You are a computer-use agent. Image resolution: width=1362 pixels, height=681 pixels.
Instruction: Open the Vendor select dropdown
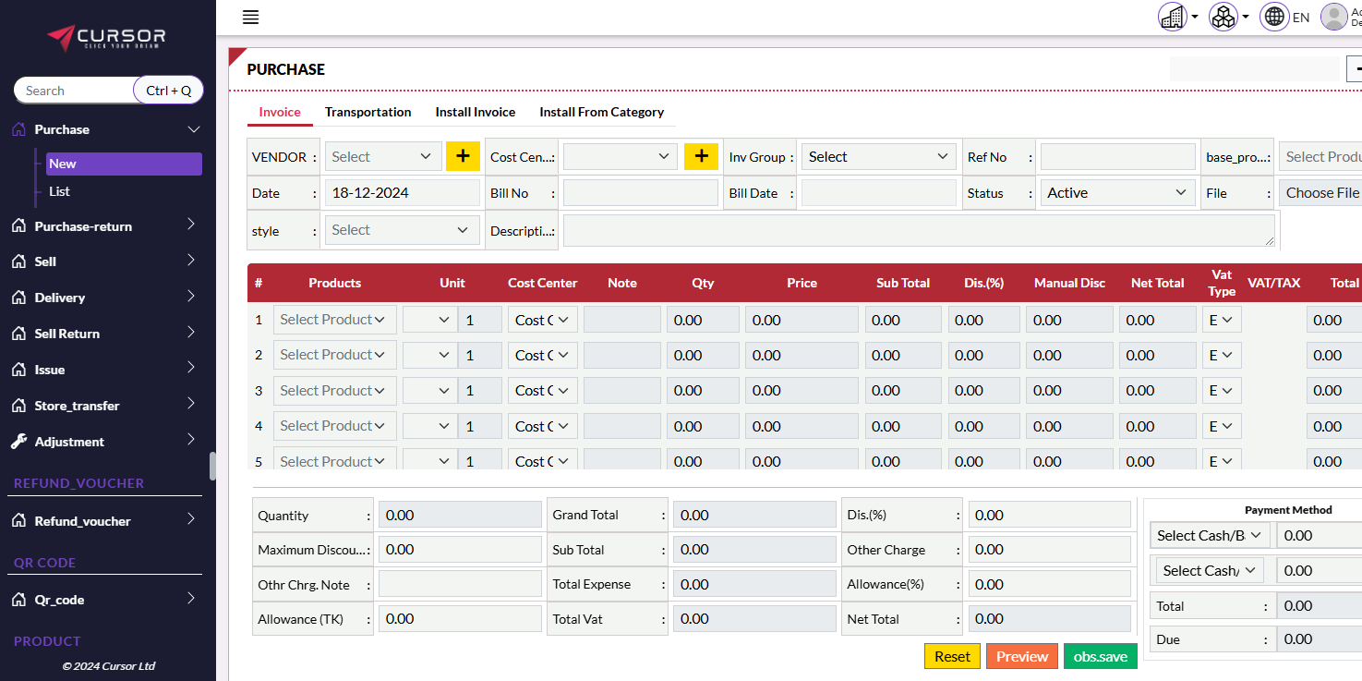[x=381, y=157]
